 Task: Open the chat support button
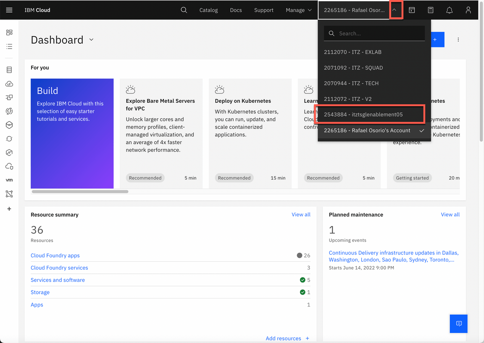click(458, 324)
